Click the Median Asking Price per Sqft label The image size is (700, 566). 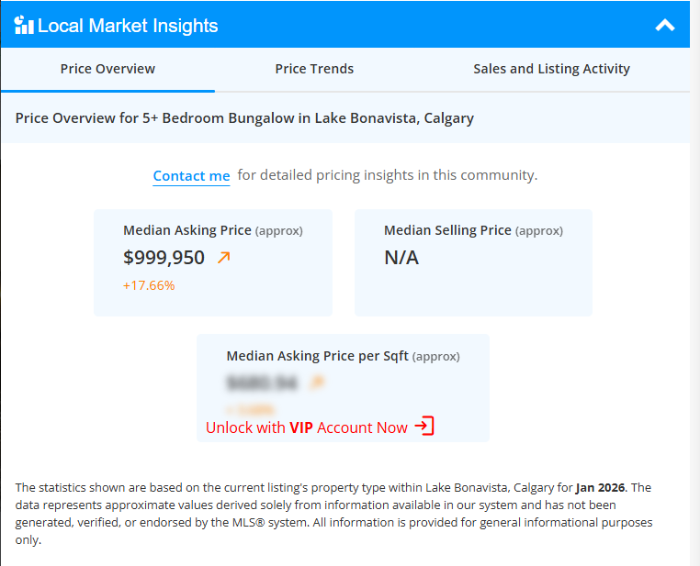pyautogui.click(x=317, y=356)
